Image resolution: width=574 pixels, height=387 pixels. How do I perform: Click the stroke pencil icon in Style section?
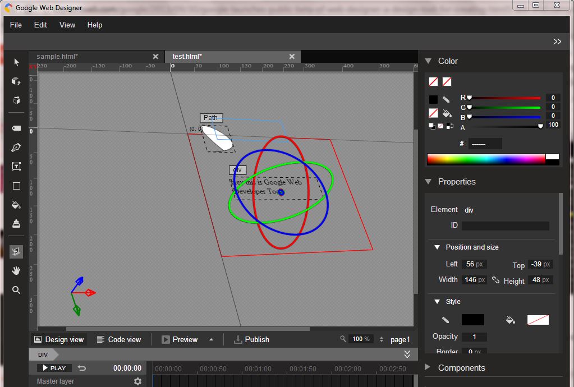(445, 320)
